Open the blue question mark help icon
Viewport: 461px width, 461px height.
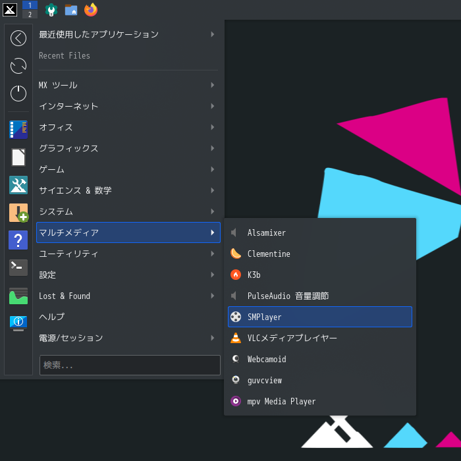(18, 240)
